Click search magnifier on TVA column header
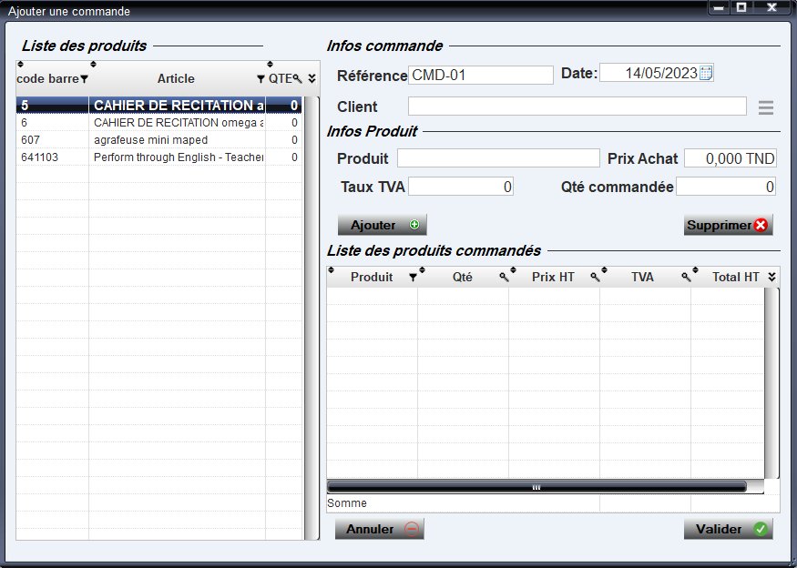797x568 pixels. point(685,278)
